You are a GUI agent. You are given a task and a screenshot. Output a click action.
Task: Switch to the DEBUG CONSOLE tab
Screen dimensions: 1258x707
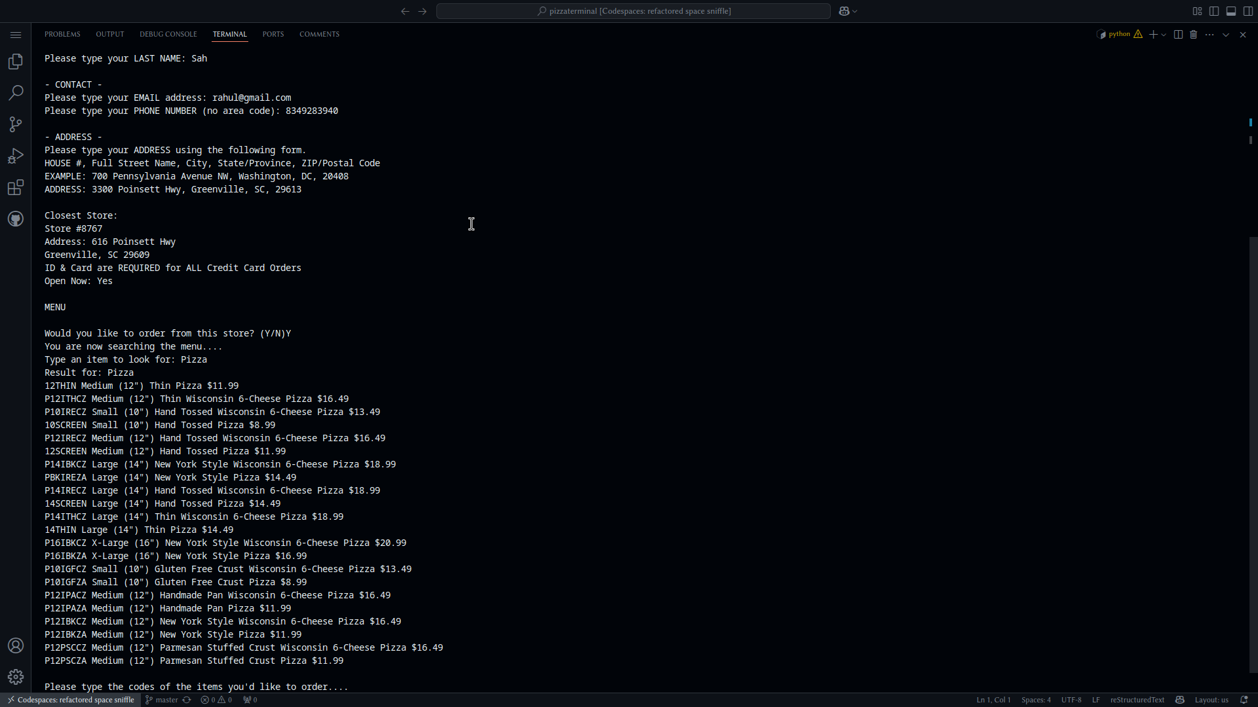(168, 34)
